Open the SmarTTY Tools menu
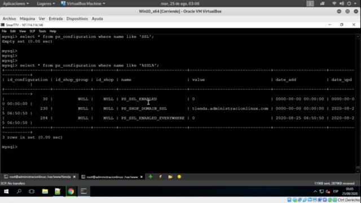 click(42, 31)
